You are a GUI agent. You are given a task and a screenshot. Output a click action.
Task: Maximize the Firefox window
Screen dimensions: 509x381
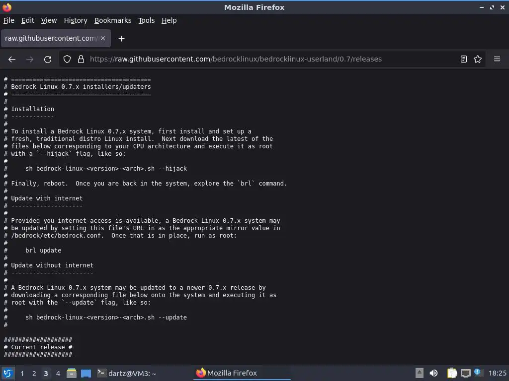[x=492, y=7]
